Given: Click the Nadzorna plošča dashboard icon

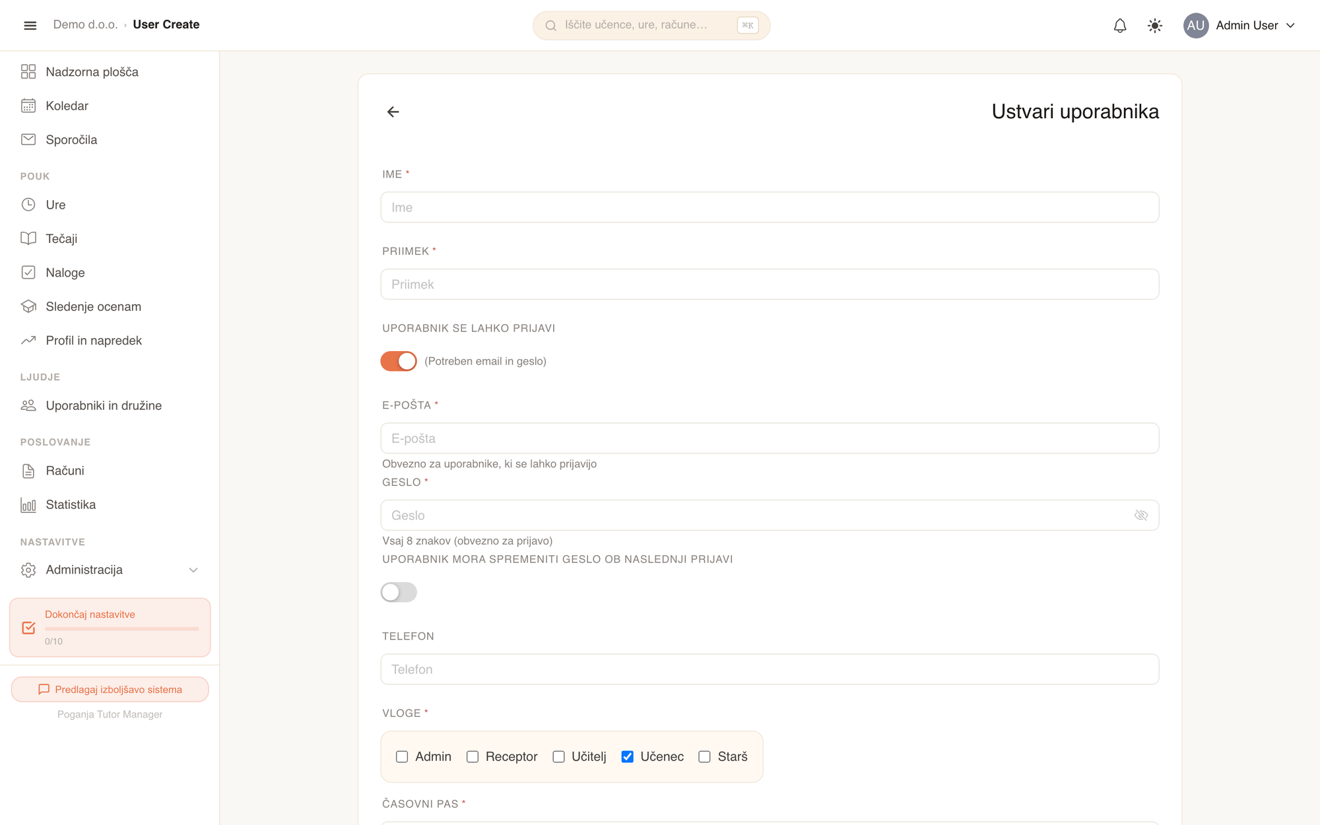Looking at the screenshot, I should (x=28, y=72).
